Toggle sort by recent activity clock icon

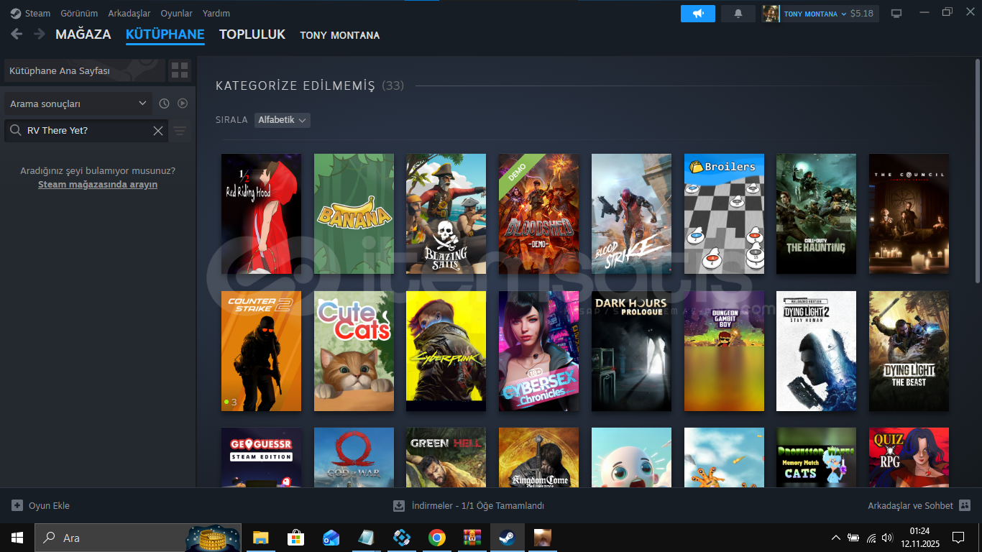point(164,103)
